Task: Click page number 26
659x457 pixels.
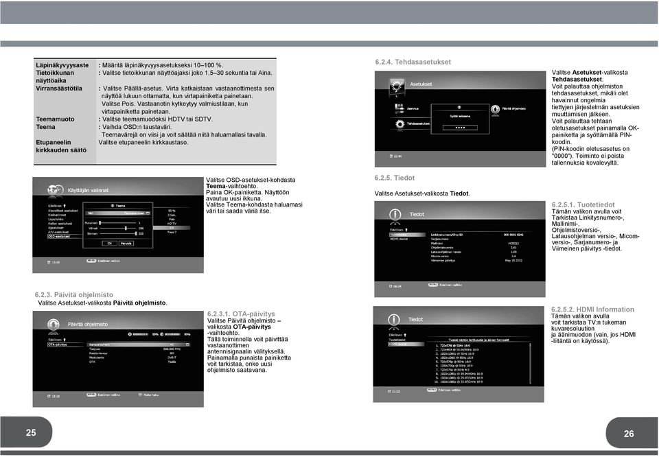Action: point(629,434)
